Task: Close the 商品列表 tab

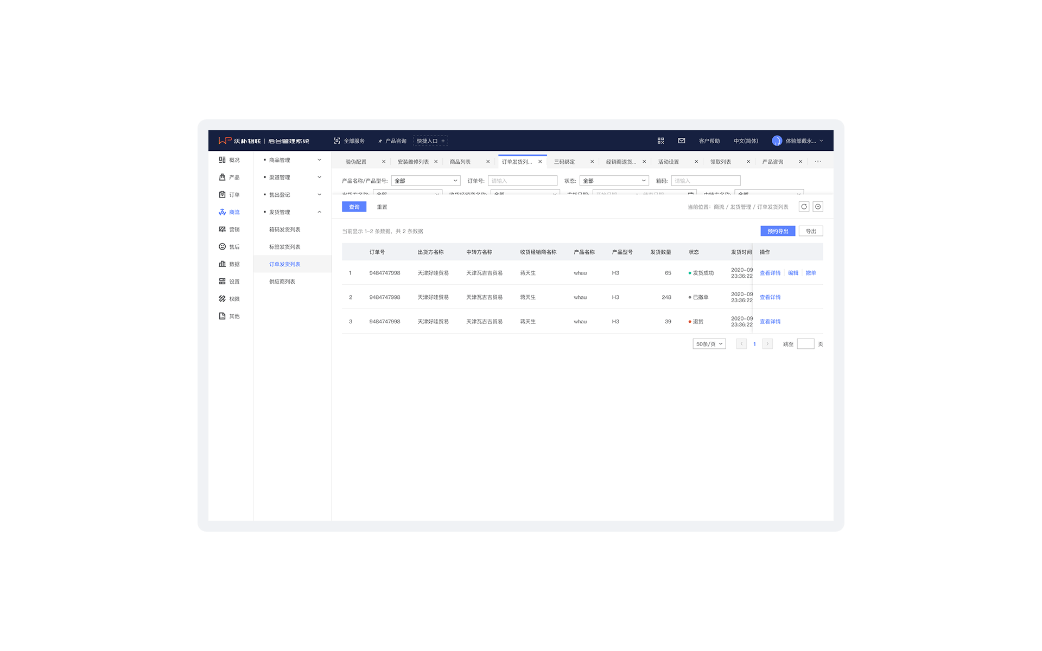Action: [x=488, y=162]
